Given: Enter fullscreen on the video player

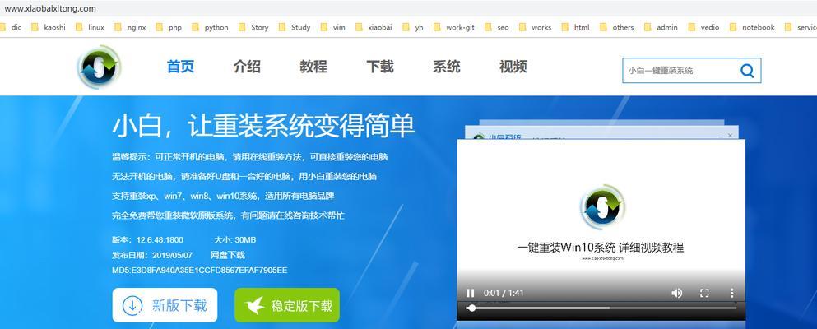Looking at the screenshot, I should point(704,293).
